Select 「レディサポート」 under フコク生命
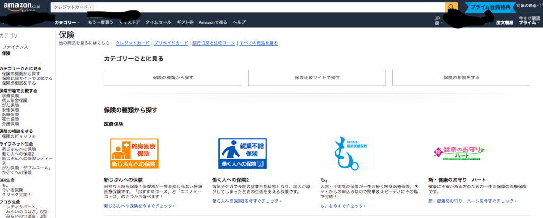543x218 pixels. [x=21, y=207]
